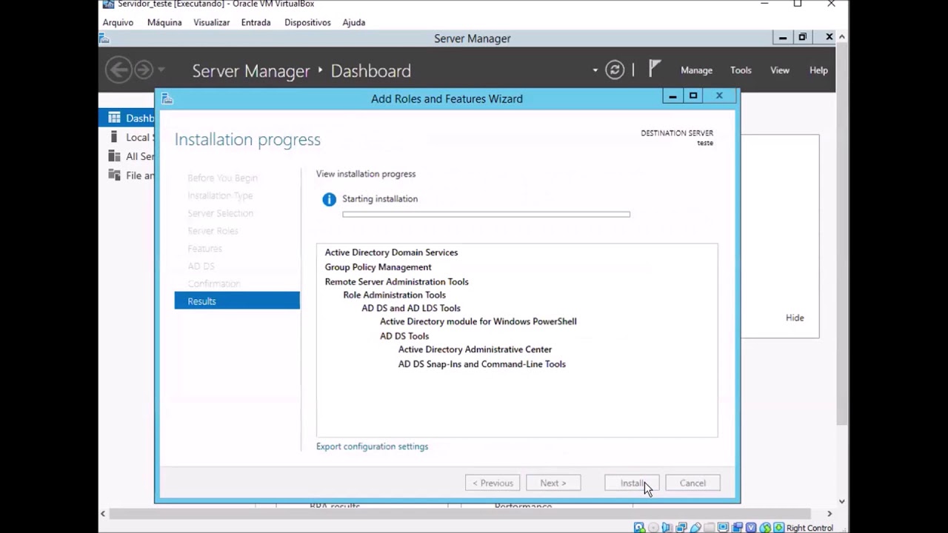Click the Previous button
The width and height of the screenshot is (948, 533).
pyautogui.click(x=493, y=483)
